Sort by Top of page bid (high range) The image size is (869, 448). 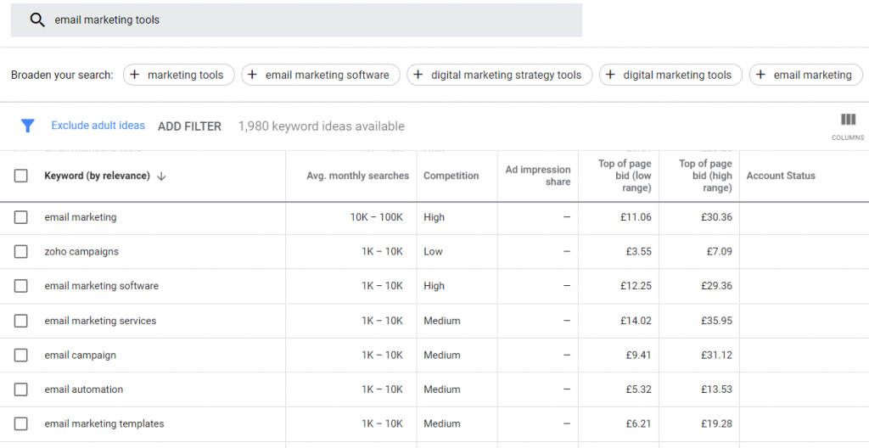705,176
